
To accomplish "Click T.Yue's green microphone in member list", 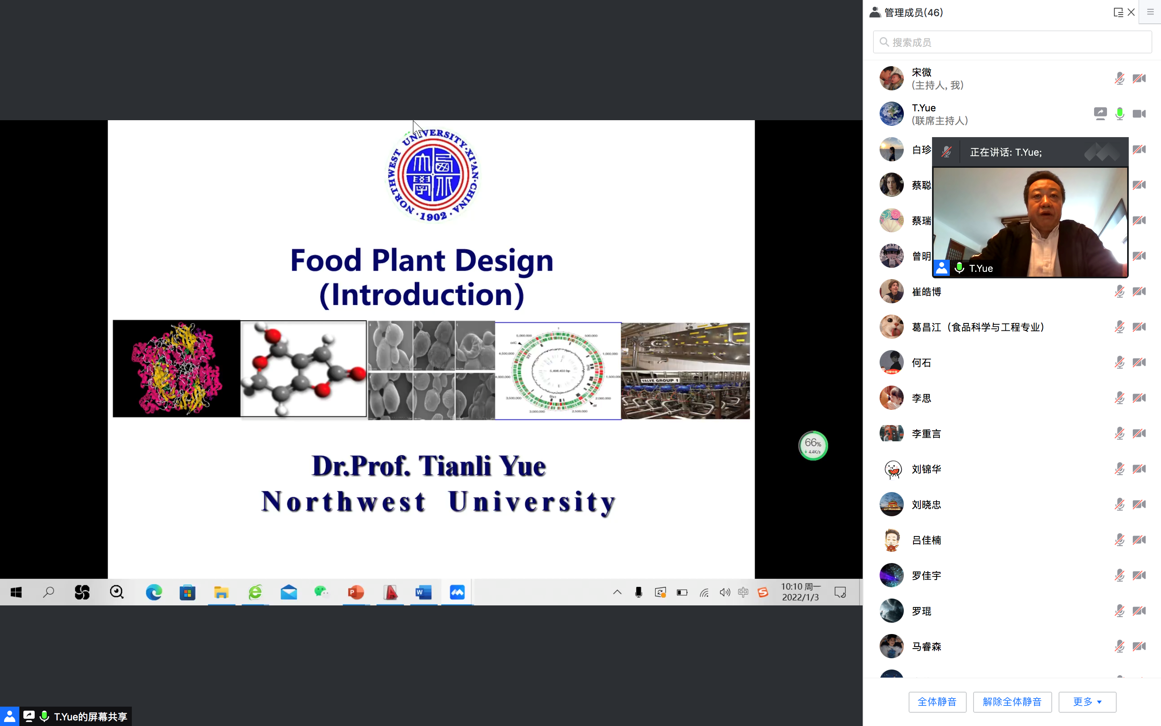I will tap(1119, 114).
